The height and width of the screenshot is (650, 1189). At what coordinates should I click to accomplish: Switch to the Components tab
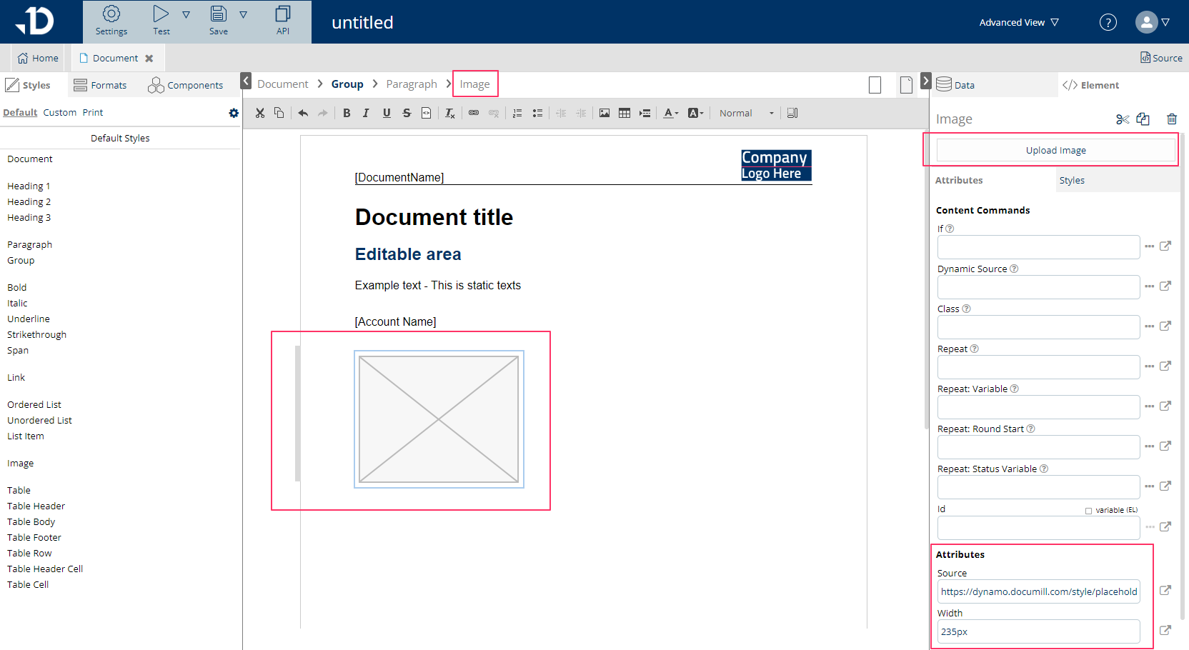(186, 85)
